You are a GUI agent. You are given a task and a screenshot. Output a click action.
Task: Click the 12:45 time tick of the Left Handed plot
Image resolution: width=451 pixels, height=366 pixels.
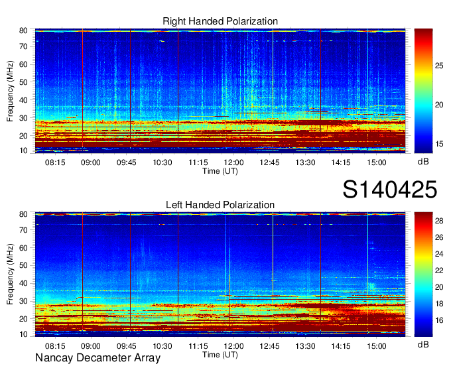269,346
